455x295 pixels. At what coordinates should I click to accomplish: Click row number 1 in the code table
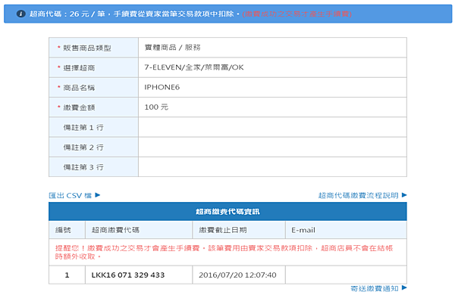(x=67, y=275)
